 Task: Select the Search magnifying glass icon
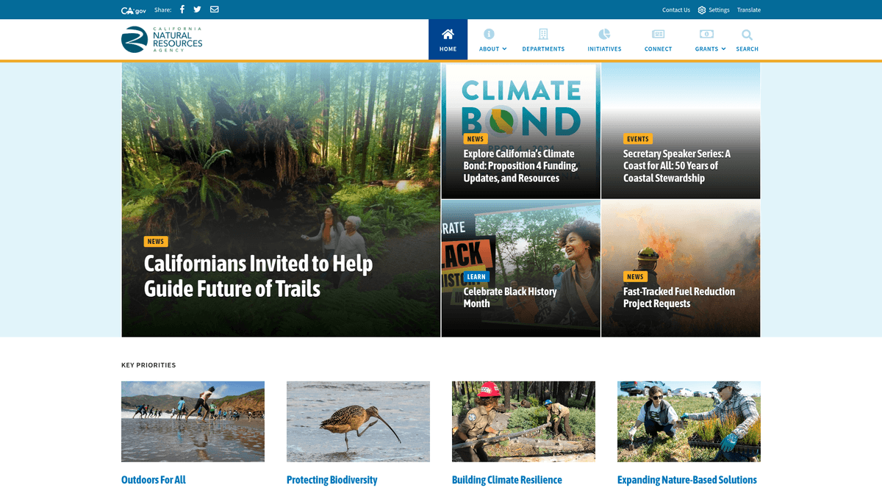point(747,35)
